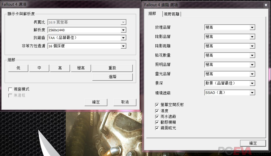Uncheck 螢幕空間反射 checkbox
This screenshot has height=156, width=271.
coord(157,105)
